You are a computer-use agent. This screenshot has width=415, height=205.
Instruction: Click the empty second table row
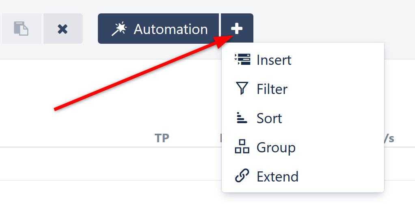pyautogui.click(x=110, y=192)
